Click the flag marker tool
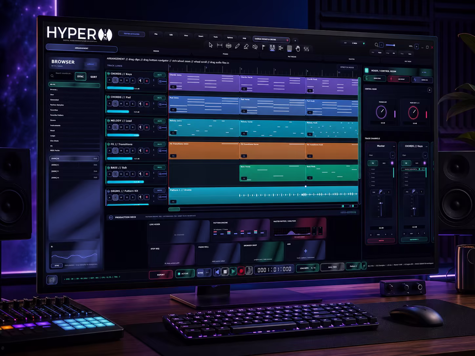 (263, 48)
